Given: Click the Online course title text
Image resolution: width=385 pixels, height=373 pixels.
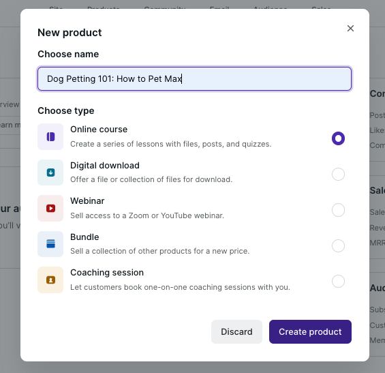Looking at the screenshot, I should pos(99,130).
